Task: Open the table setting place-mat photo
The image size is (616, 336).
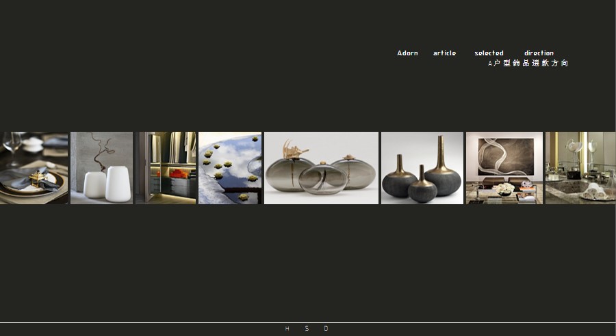Action: [34, 168]
